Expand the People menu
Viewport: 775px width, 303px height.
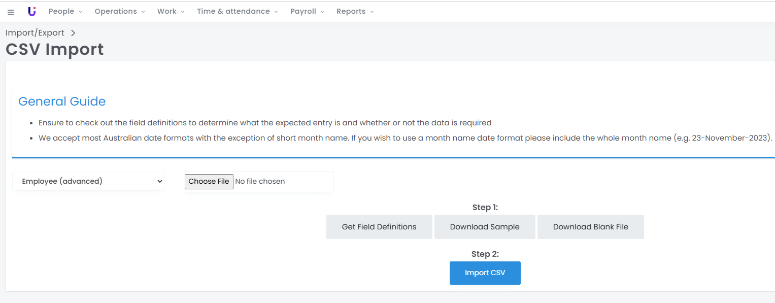pyautogui.click(x=65, y=11)
